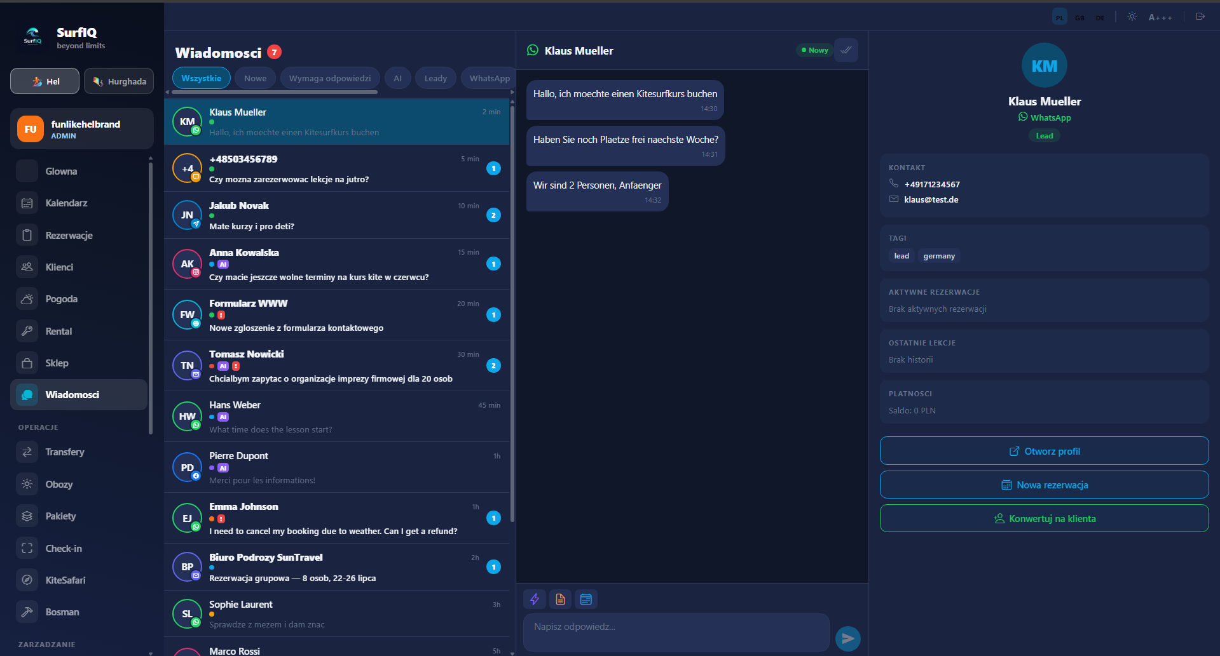Viewport: 1220px width, 656px height.
Task: Click the calendar icon above reply box
Action: click(586, 599)
